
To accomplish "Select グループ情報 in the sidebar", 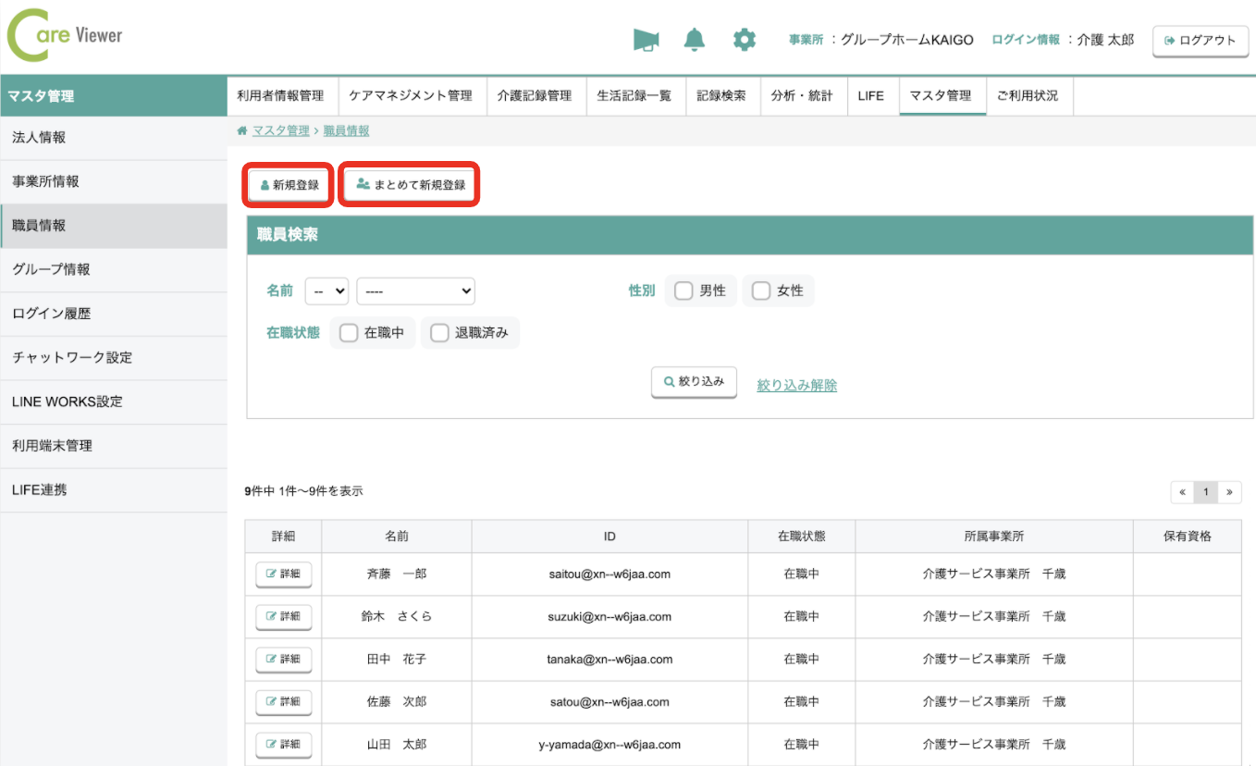I will click(x=52, y=270).
